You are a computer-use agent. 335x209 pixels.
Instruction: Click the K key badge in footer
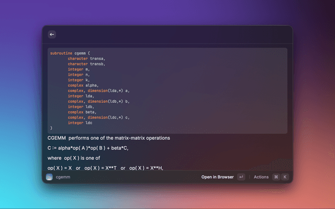tap(285, 177)
